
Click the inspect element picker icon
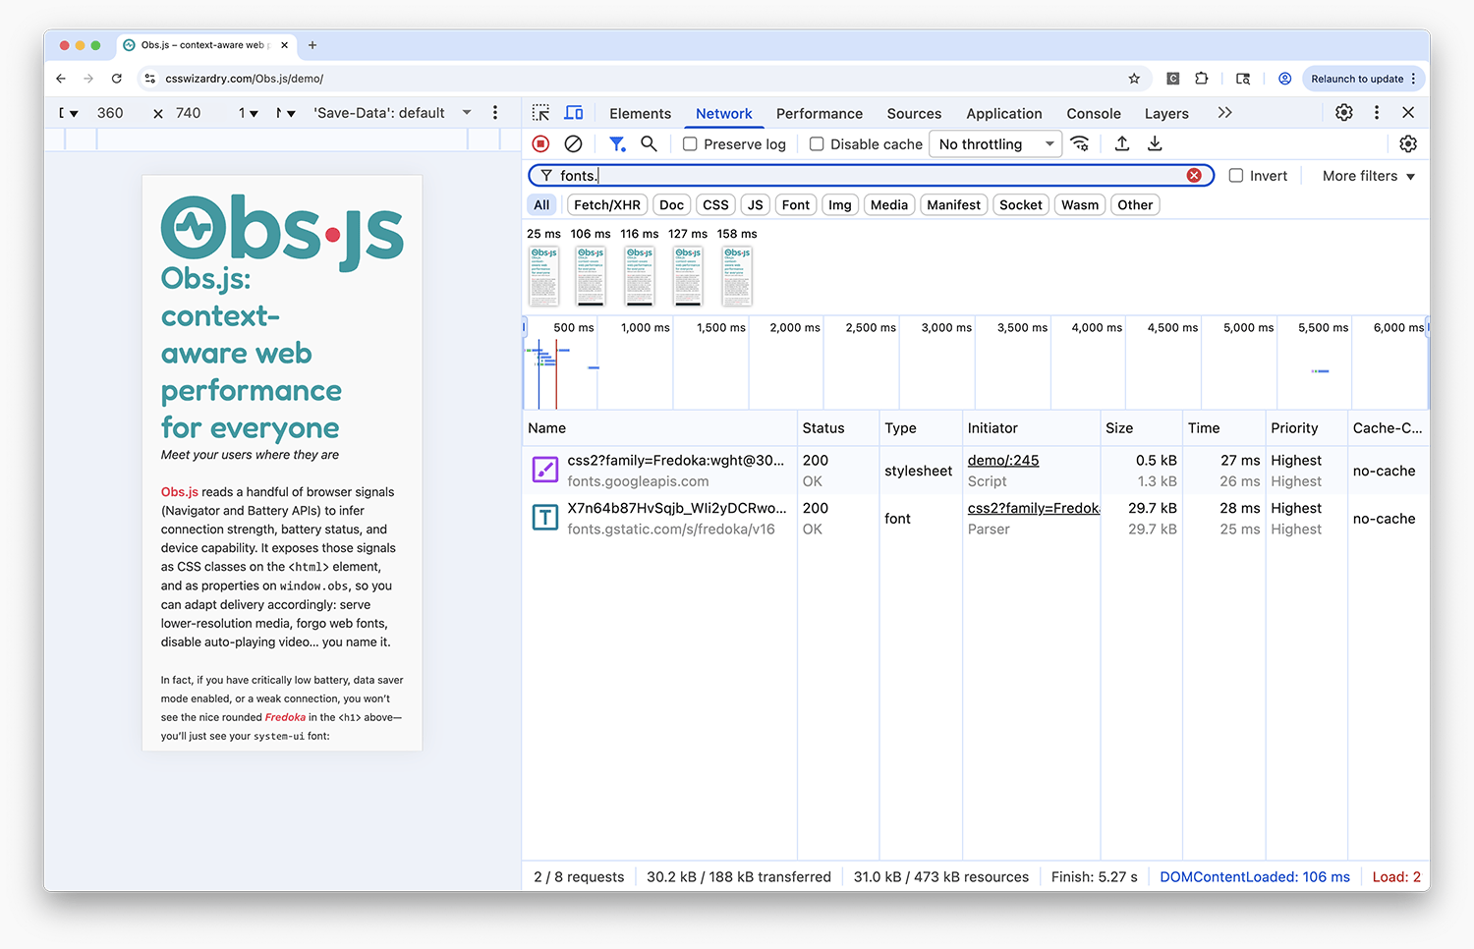pyautogui.click(x=540, y=113)
